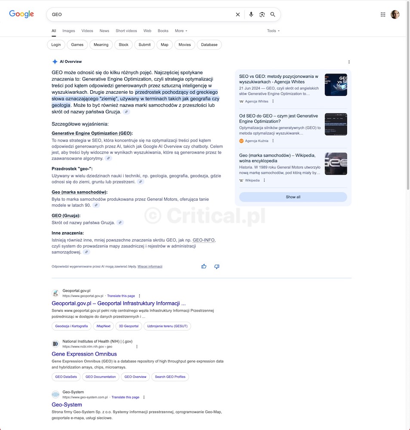Open the GEO-INFO underlined link
This screenshot has height=430, width=410.
pyautogui.click(x=203, y=240)
